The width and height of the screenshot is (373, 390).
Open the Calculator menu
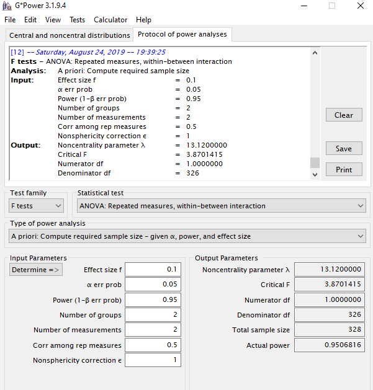(110, 20)
